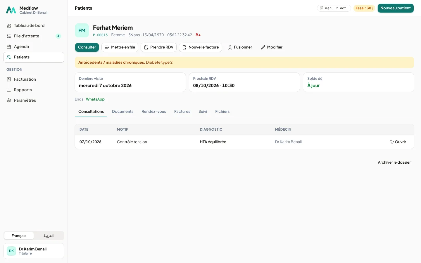421x263 pixels.
Task: Open Tableau de bord from sidebar
Action: pyautogui.click(x=34, y=26)
